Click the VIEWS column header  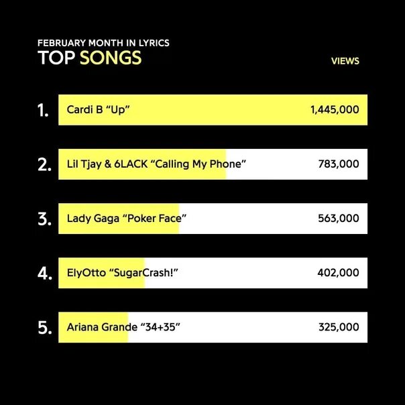point(345,61)
